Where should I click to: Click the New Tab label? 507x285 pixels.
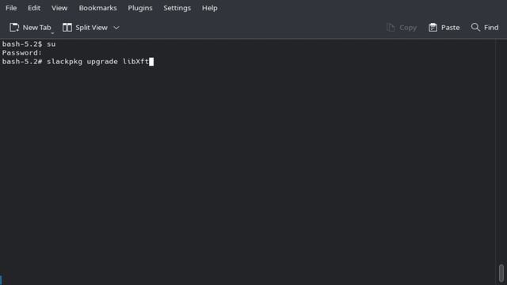click(37, 28)
